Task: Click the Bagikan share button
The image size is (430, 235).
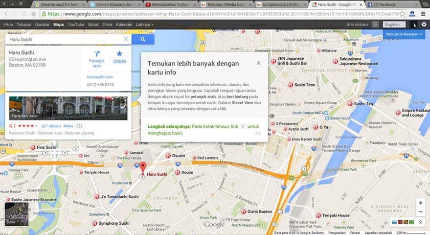Action: [x=394, y=24]
